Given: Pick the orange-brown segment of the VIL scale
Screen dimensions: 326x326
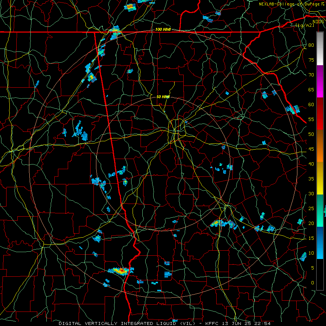Looking at the screenshot, I should pos(320,146).
